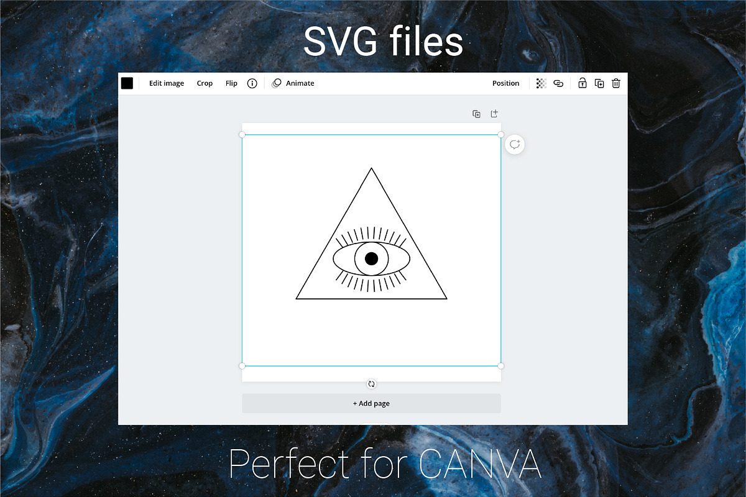Select the Crop option

point(205,83)
